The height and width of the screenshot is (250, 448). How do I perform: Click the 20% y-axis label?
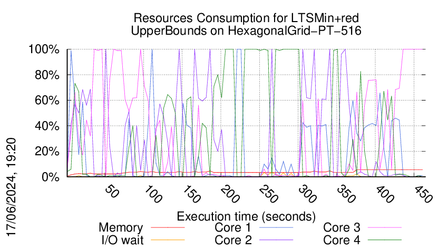click(x=47, y=151)
